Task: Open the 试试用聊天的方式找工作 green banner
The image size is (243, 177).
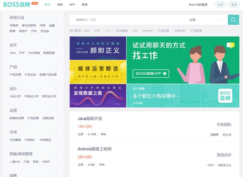Action: pyautogui.click(x=183, y=60)
